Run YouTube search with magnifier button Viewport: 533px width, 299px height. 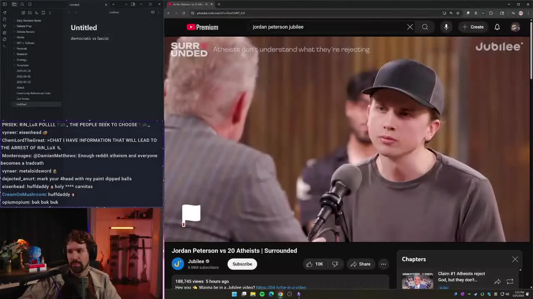click(x=425, y=27)
